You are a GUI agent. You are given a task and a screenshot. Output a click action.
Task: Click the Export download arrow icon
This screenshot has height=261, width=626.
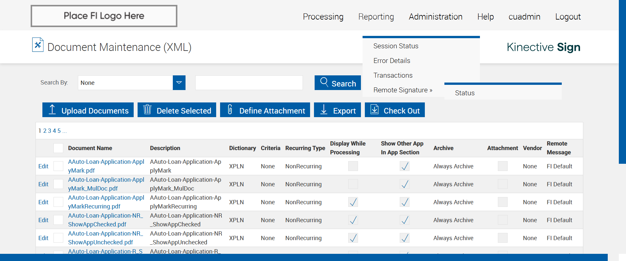pos(324,110)
